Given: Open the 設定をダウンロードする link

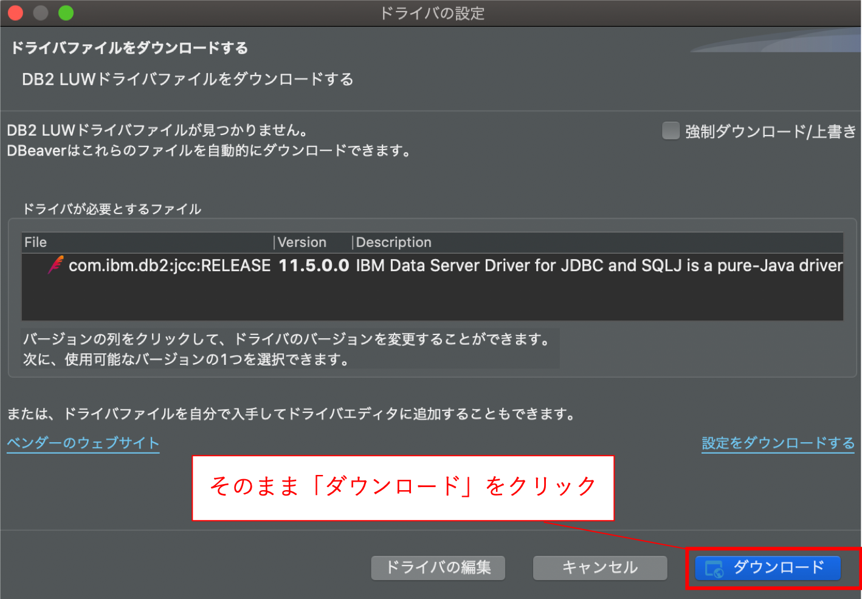Looking at the screenshot, I should coord(778,443).
